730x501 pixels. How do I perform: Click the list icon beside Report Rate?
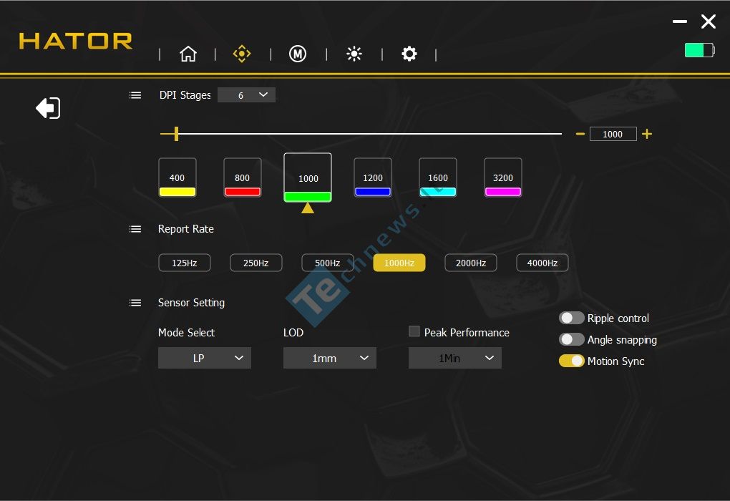(x=135, y=229)
